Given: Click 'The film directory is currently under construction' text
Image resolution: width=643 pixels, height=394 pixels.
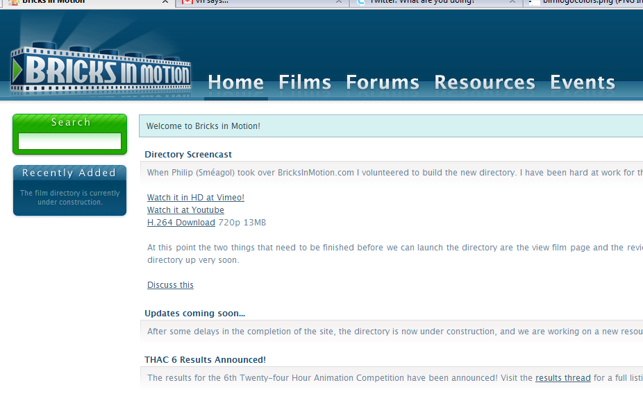Looking at the screenshot, I should 69,198.
